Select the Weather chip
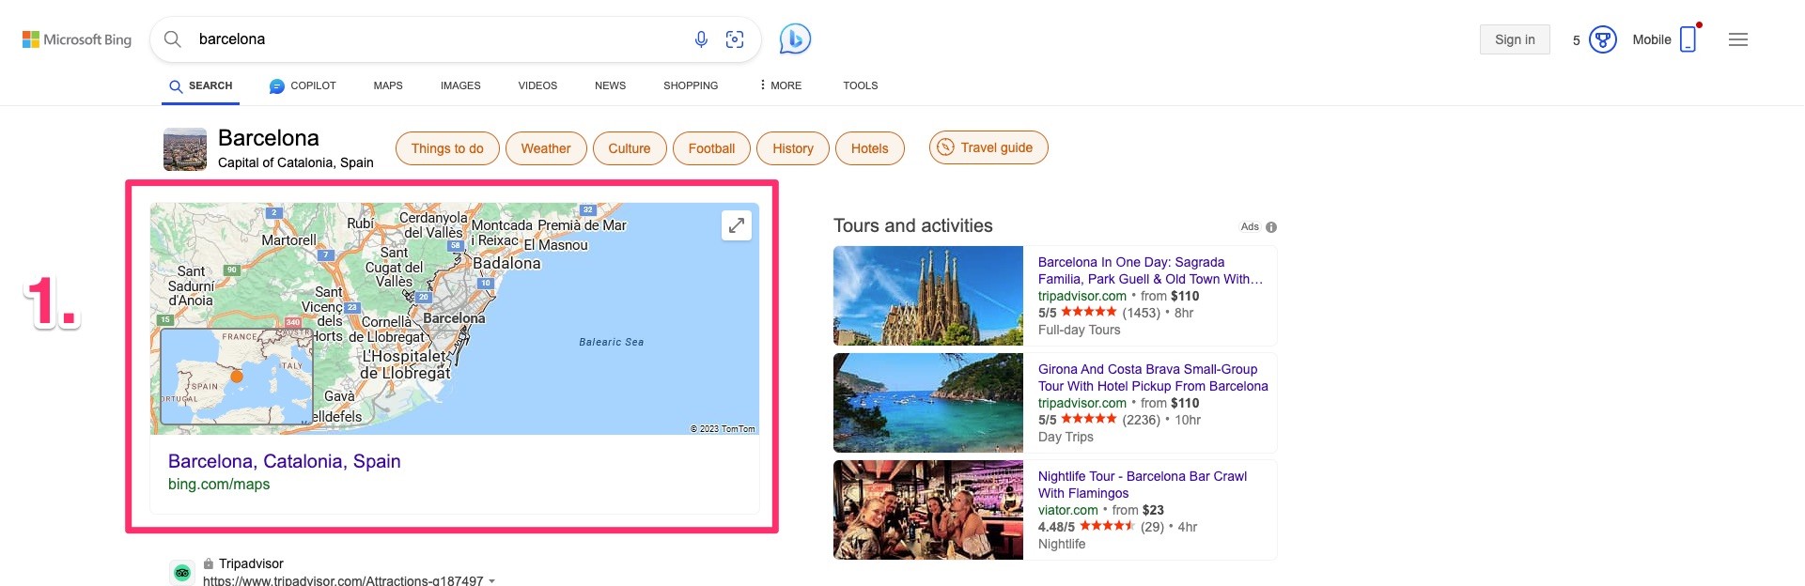 tap(546, 148)
